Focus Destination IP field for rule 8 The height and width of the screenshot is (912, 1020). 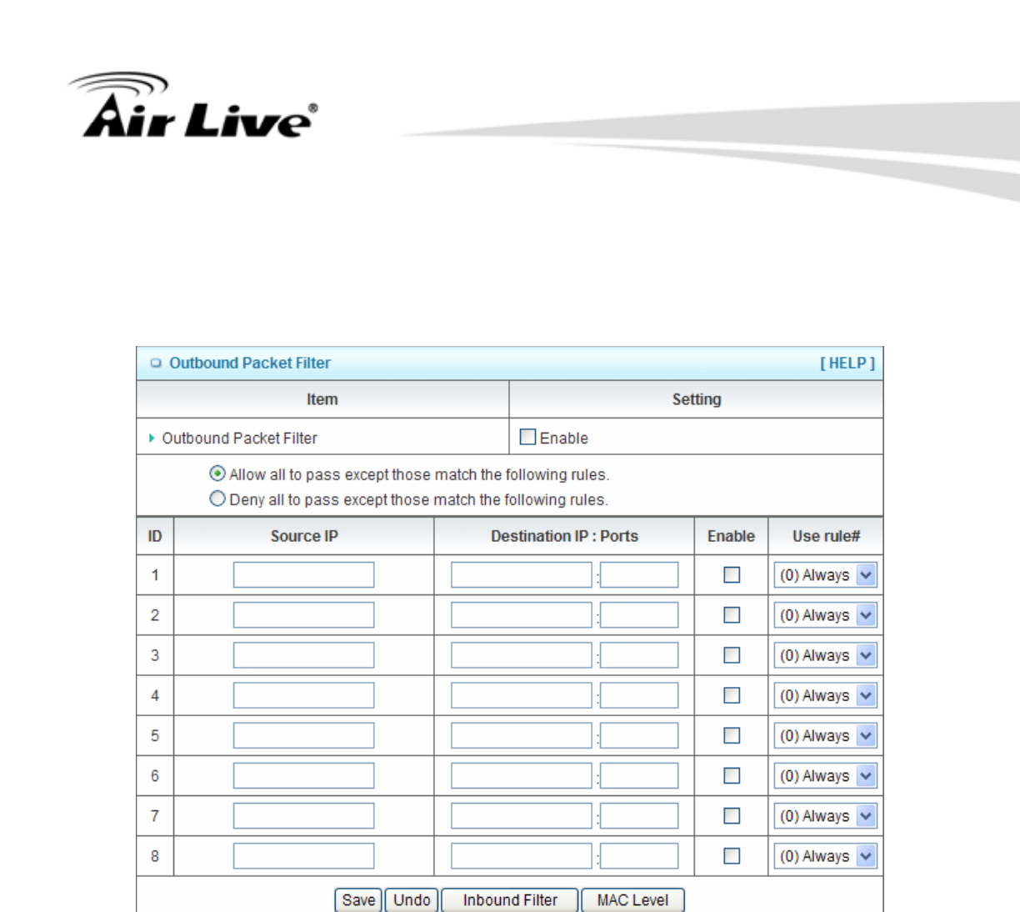[x=522, y=855]
